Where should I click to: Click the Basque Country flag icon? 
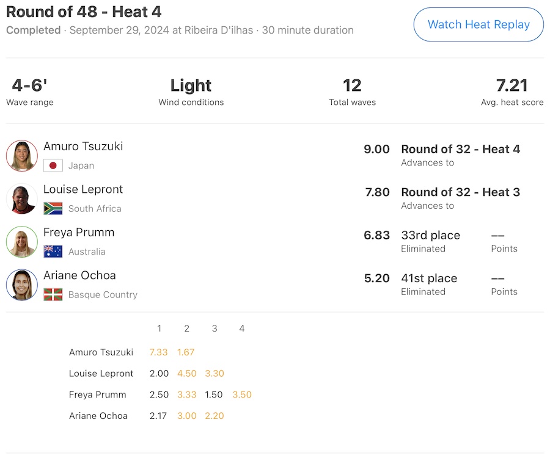pyautogui.click(x=53, y=294)
